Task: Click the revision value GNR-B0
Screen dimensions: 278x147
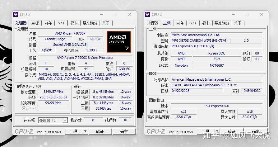Action: click(124, 69)
